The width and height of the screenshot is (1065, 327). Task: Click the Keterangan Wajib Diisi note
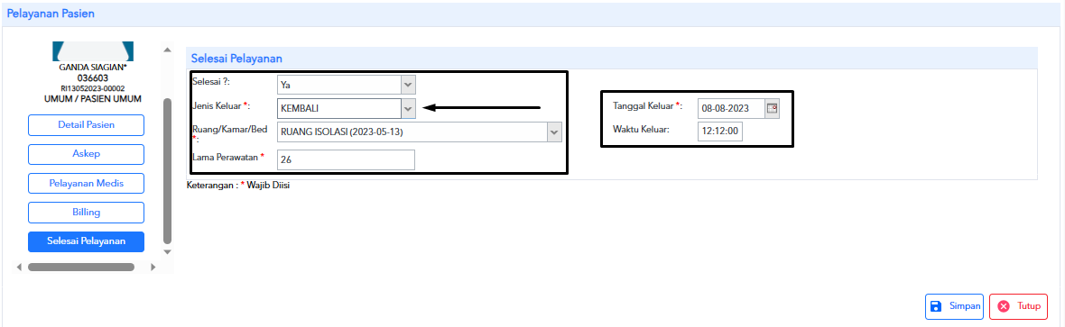(x=237, y=185)
